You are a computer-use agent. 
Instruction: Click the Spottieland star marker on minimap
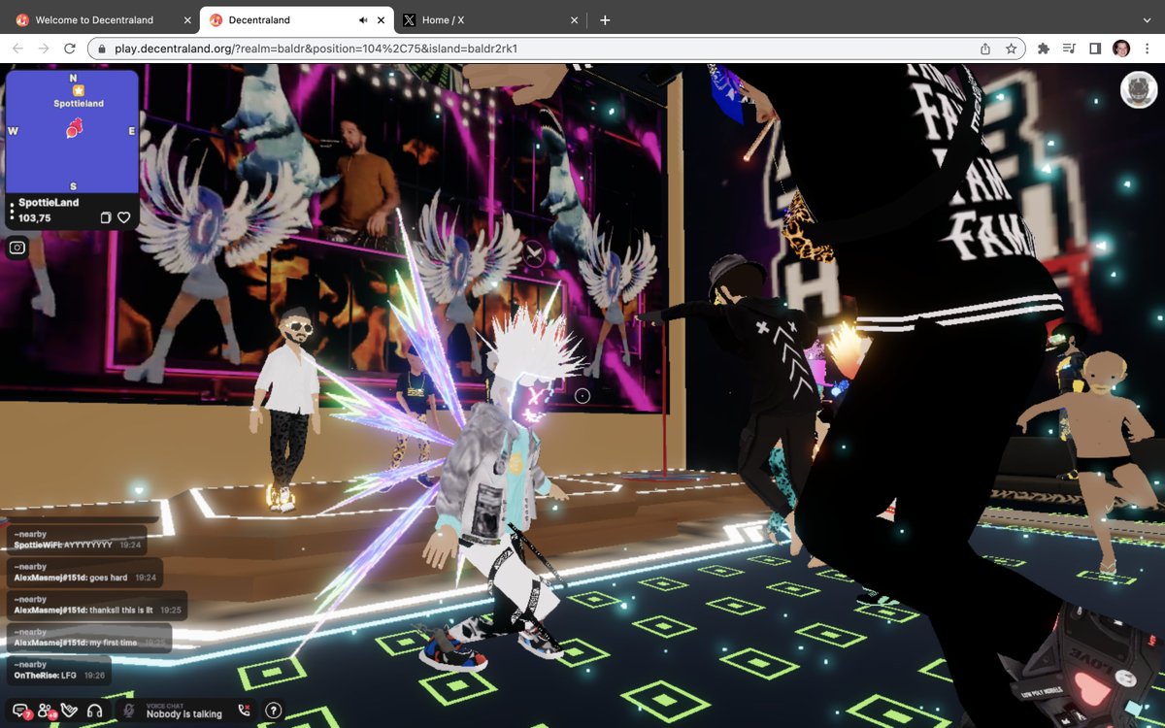(78, 90)
